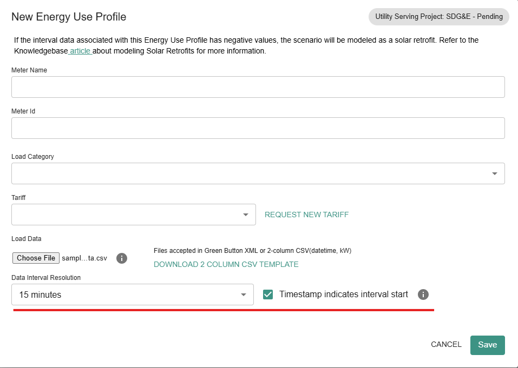Open the Tariff dropdown arrow

click(x=245, y=215)
